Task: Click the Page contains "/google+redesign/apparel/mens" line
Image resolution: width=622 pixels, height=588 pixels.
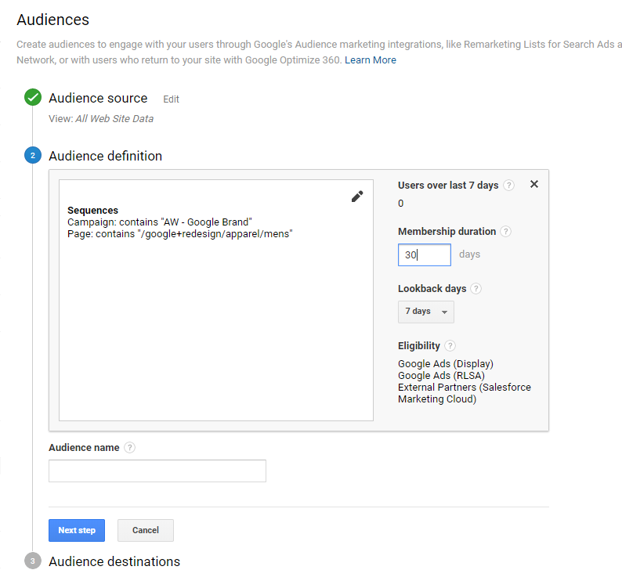Action: (x=179, y=234)
